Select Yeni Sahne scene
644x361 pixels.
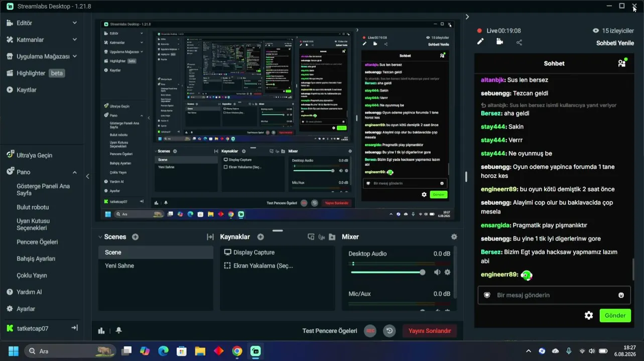pyautogui.click(x=156, y=266)
